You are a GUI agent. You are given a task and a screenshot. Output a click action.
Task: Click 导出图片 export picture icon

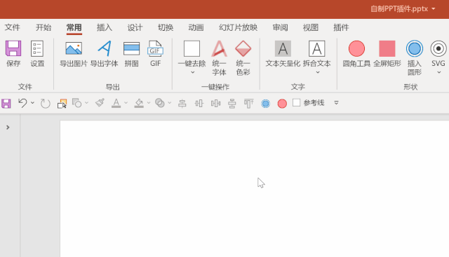point(74,48)
